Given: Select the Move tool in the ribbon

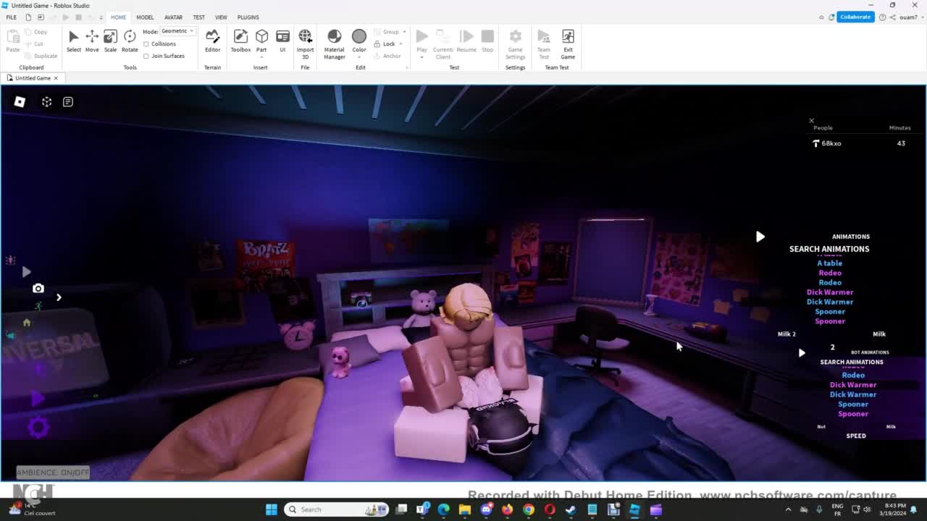Looking at the screenshot, I should click(92, 41).
